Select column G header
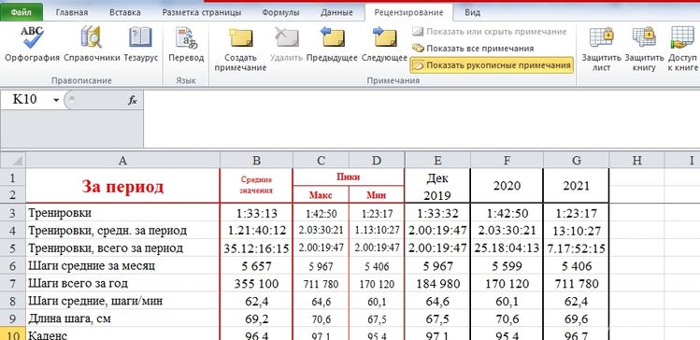Image resolution: width=700 pixels, height=340 pixels. click(577, 160)
